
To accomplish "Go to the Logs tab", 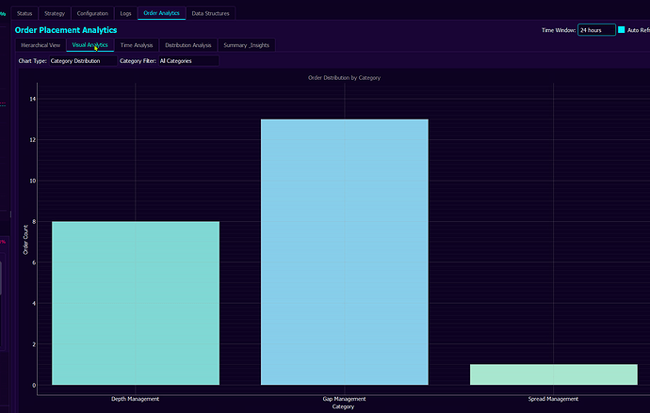I will coord(126,13).
